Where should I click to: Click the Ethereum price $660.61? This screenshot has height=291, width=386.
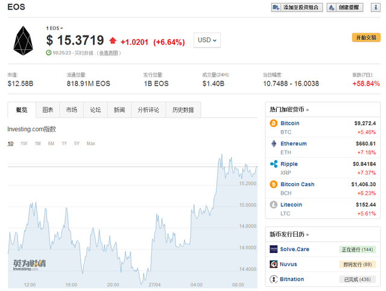[x=366, y=143]
